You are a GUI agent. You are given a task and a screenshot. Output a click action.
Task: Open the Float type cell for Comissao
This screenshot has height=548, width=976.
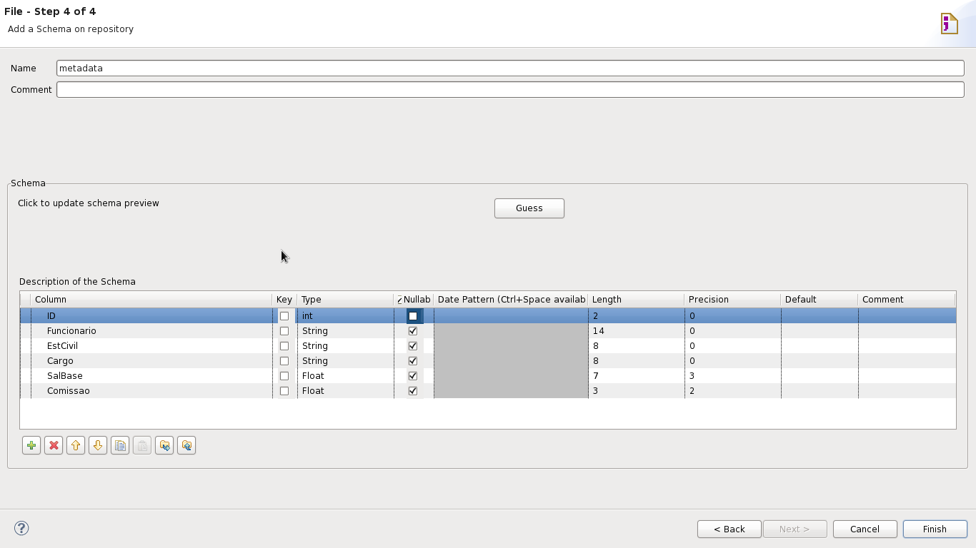(x=344, y=391)
